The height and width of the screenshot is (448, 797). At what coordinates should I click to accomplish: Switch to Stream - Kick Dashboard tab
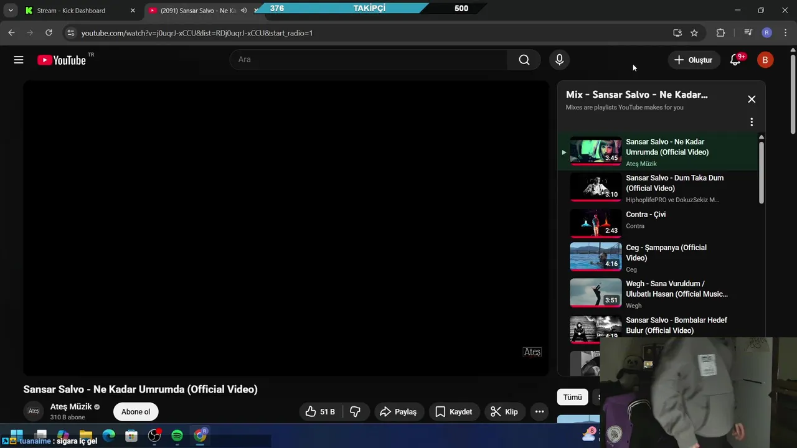[71, 11]
